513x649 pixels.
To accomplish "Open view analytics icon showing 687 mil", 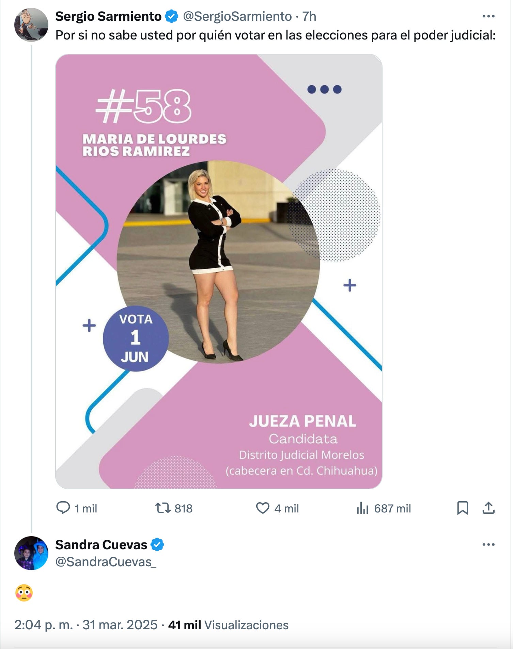I will [362, 508].
